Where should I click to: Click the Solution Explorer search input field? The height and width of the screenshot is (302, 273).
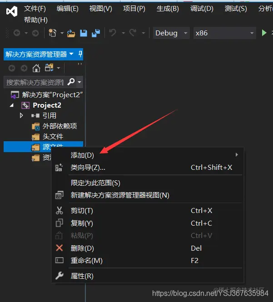(35, 82)
